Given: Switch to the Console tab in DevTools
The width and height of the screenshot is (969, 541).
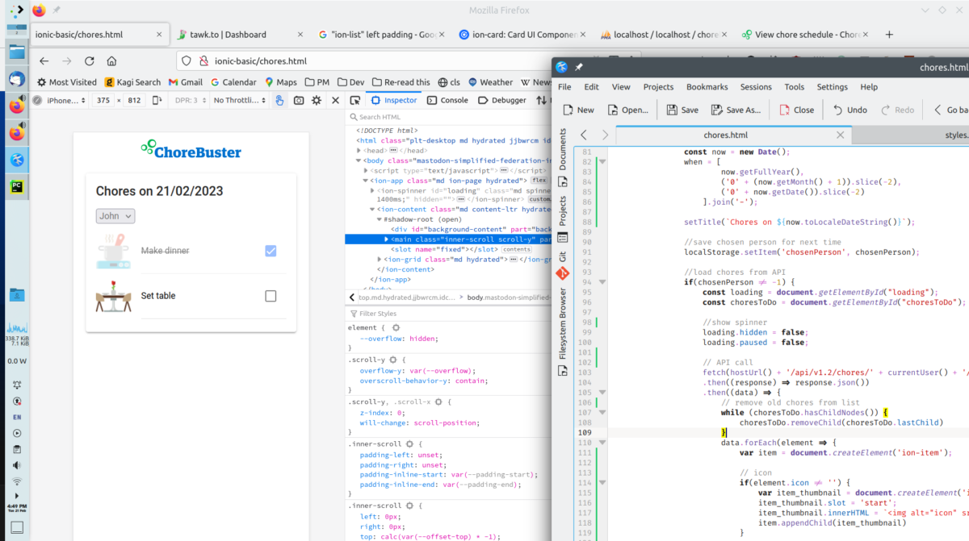Looking at the screenshot, I should tap(447, 100).
